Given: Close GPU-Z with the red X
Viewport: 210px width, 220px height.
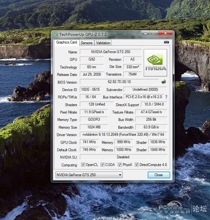Looking at the screenshot, I should (165, 33).
